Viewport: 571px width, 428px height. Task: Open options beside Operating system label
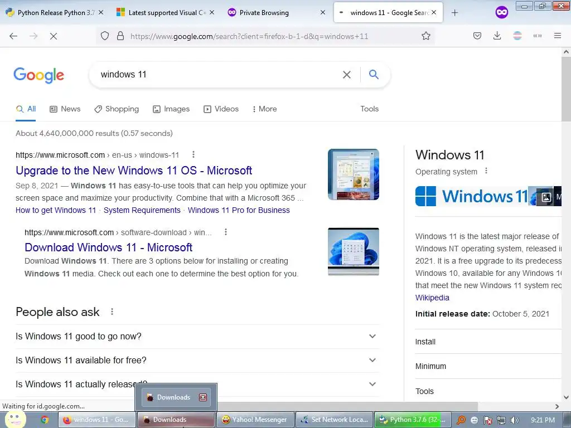[486, 171]
